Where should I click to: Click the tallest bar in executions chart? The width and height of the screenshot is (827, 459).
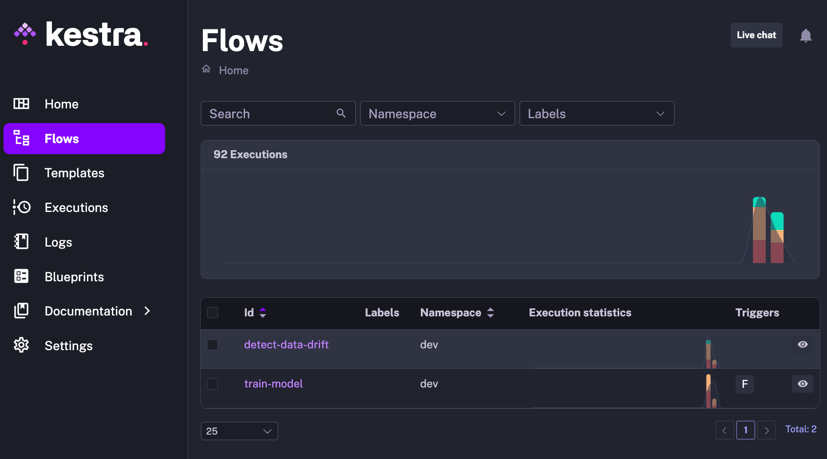tap(759, 230)
